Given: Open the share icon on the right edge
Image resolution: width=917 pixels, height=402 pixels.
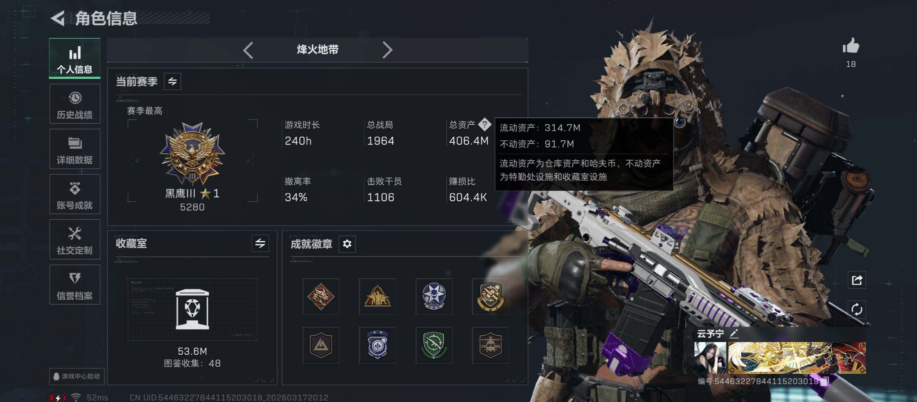Looking at the screenshot, I should (x=857, y=280).
